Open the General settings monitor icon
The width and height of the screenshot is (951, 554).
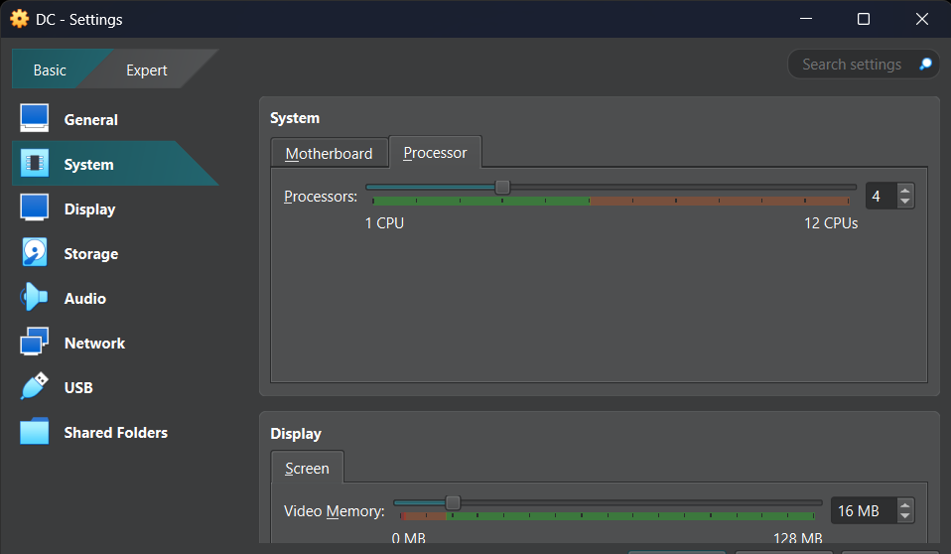(34, 118)
